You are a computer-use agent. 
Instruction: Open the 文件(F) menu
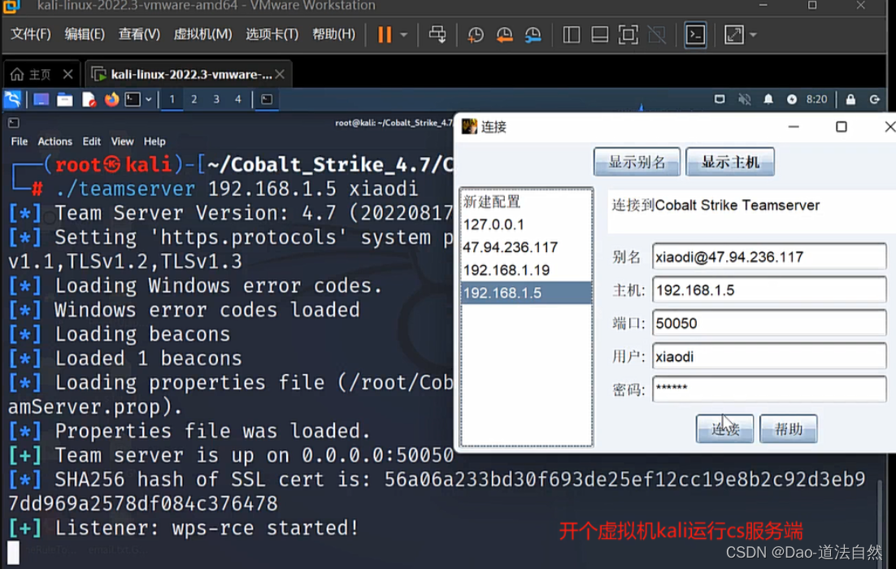tap(31, 34)
